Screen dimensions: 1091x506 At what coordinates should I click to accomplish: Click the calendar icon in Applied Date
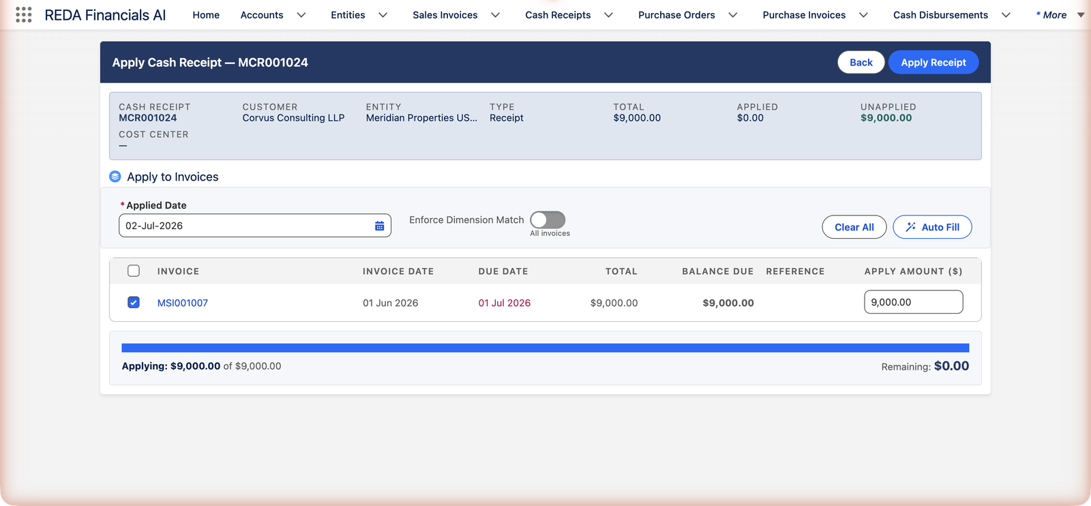(380, 226)
